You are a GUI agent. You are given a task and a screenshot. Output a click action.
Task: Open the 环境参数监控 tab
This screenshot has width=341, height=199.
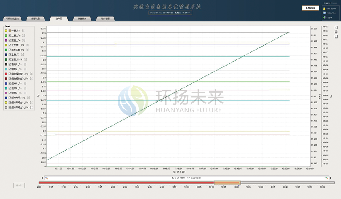click(12, 19)
